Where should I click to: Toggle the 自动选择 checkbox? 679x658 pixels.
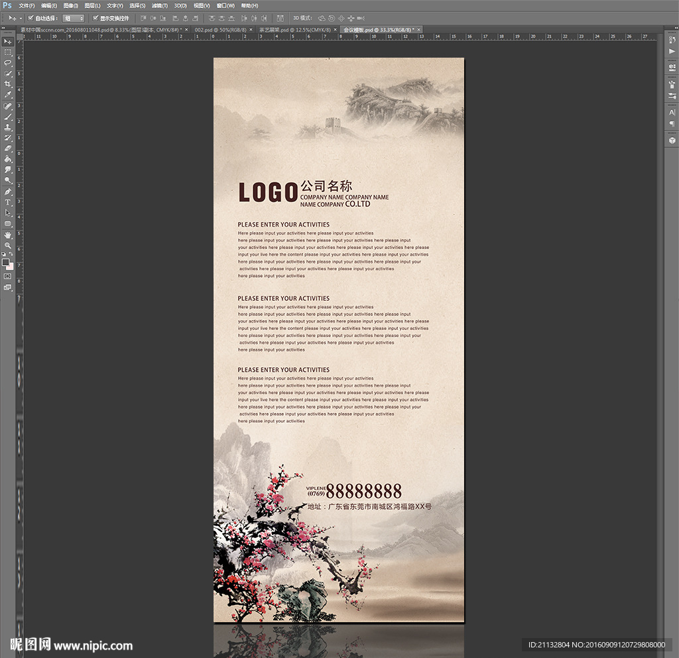[31, 18]
